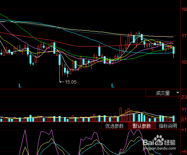The height and width of the screenshot is (155, 187).
Task: Open the 成交量 indicator dropdown
Action: click(x=163, y=93)
